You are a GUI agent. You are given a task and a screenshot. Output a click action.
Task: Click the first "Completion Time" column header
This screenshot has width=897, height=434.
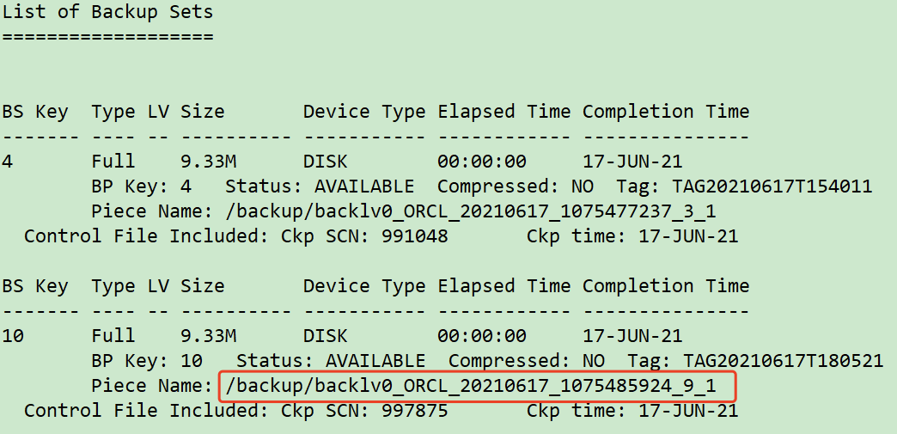(666, 111)
